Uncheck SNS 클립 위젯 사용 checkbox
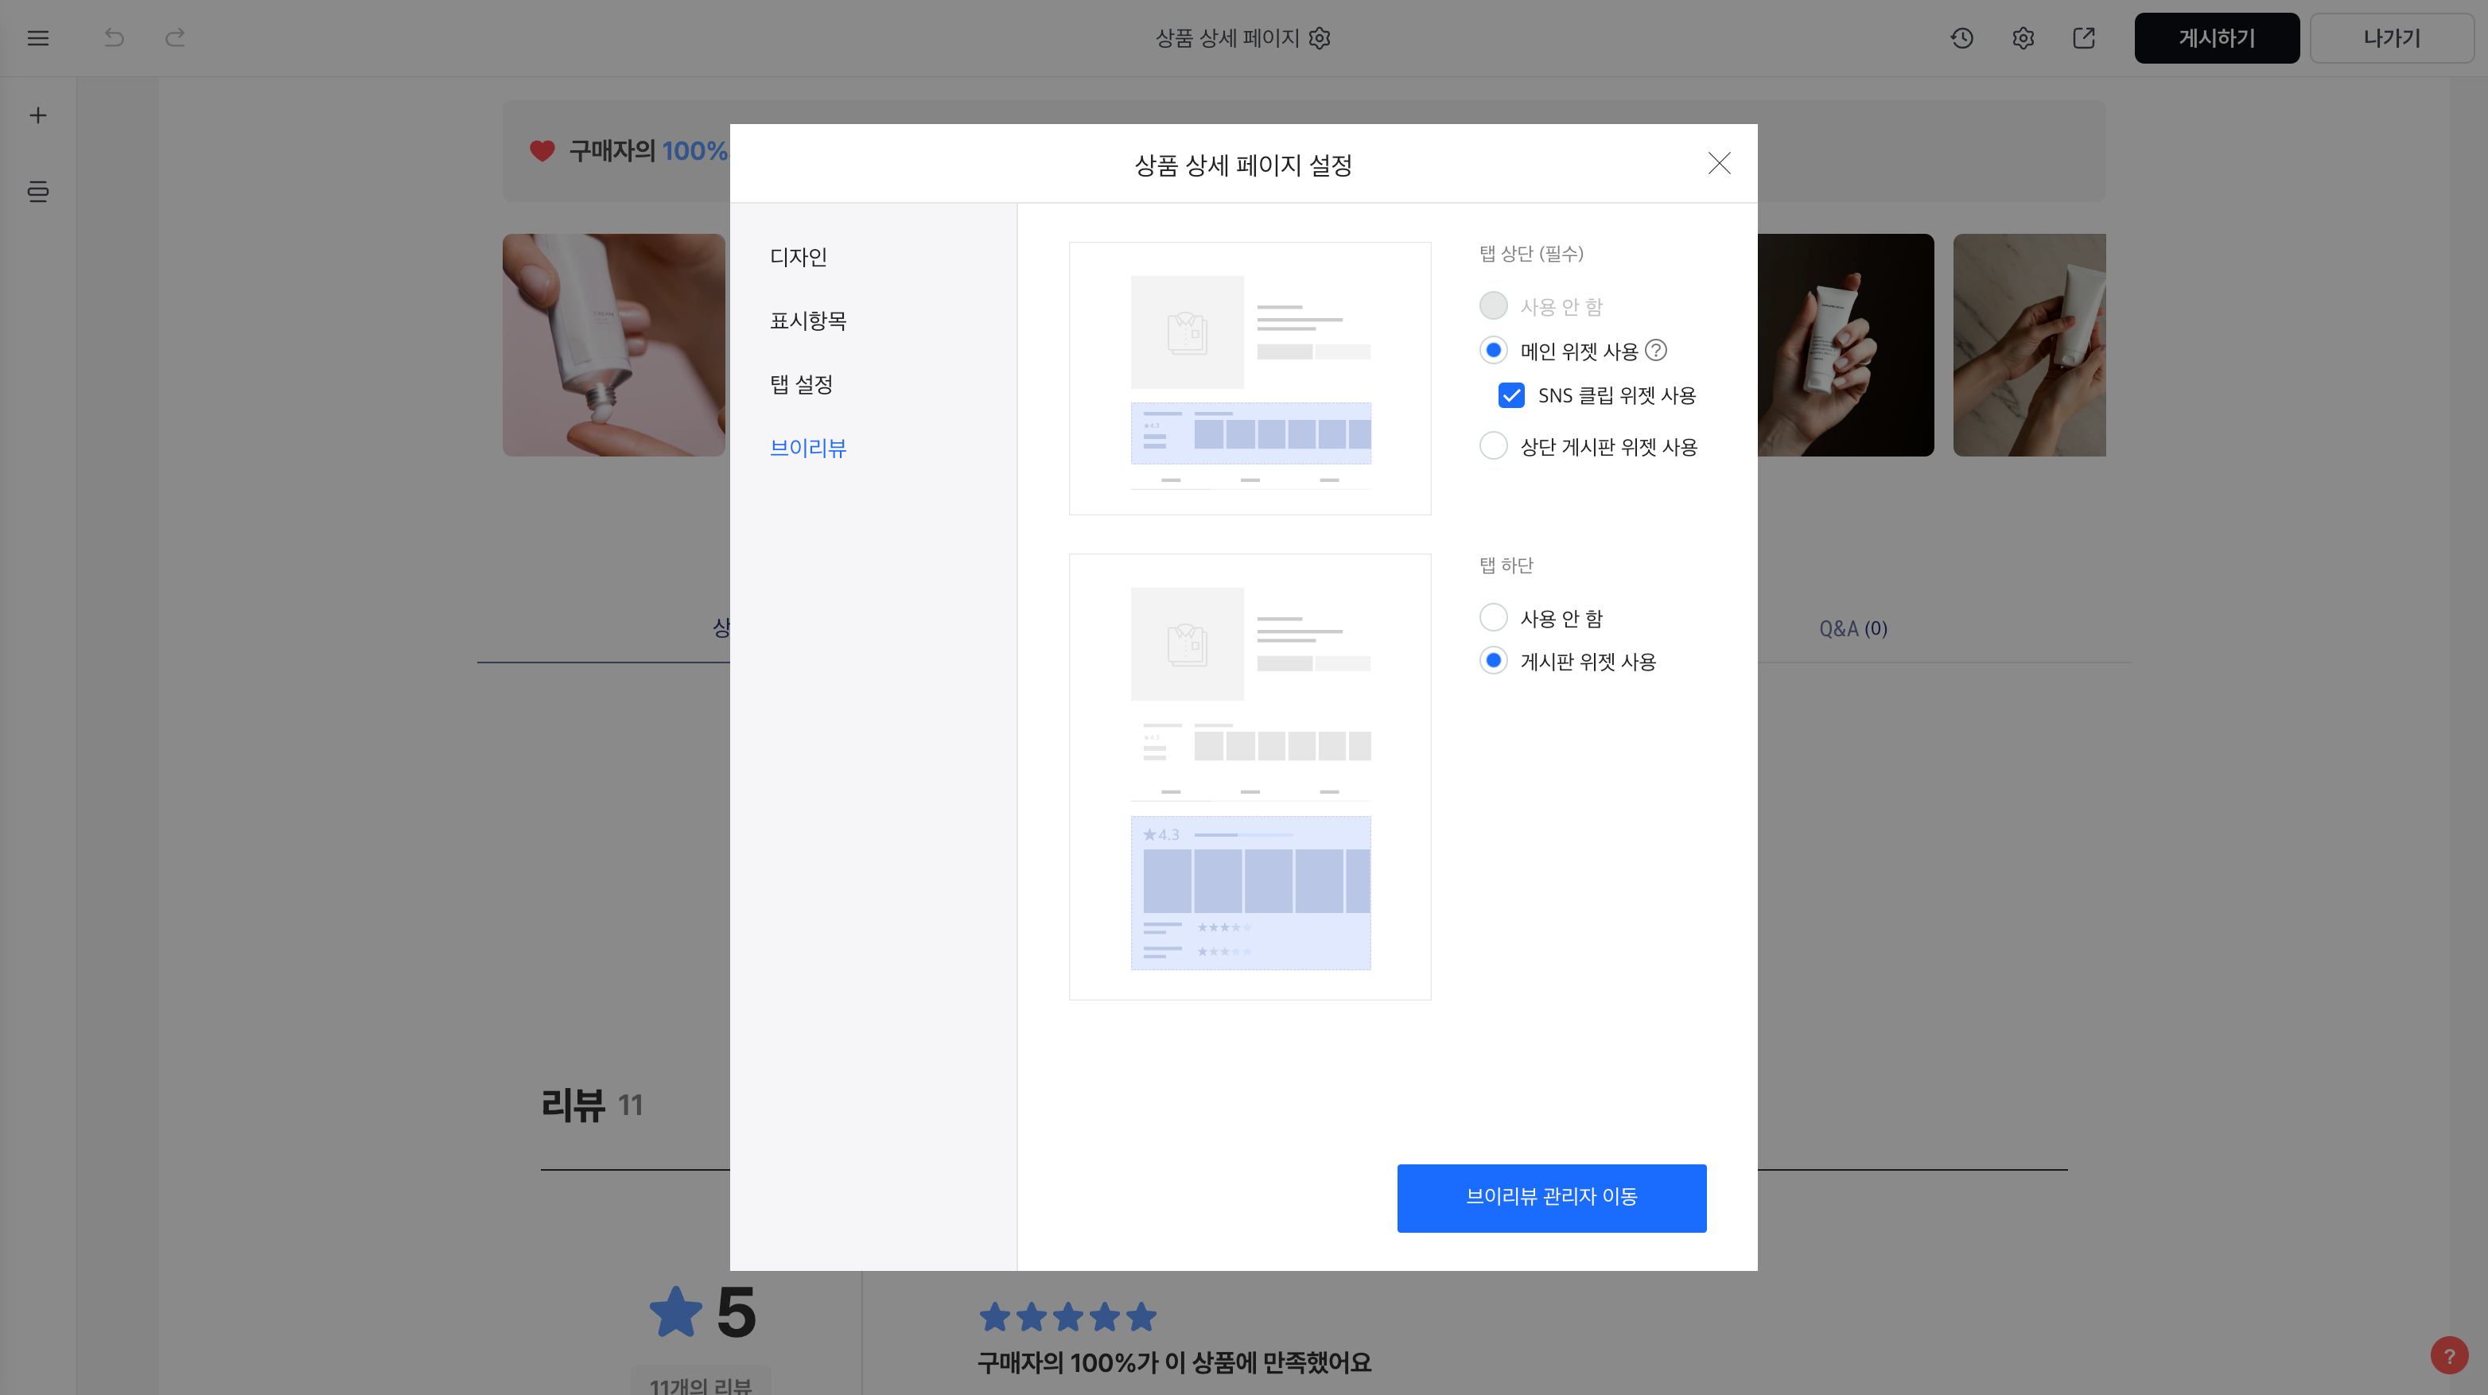 click(1511, 395)
